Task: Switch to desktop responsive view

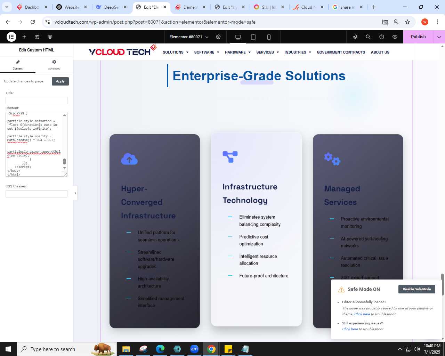Action: (x=238, y=37)
